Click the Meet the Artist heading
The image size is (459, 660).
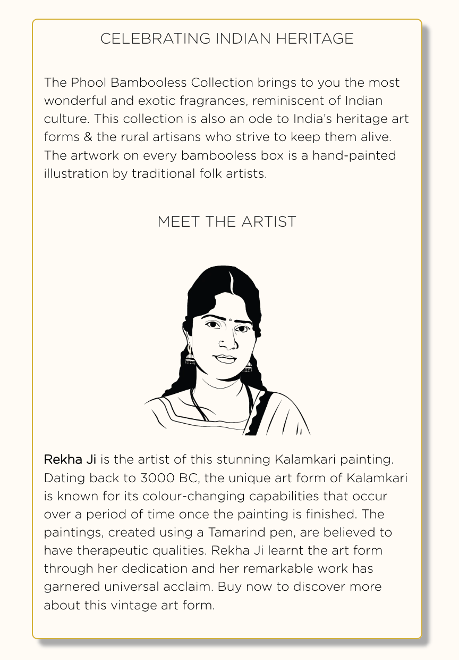pyautogui.click(x=227, y=222)
